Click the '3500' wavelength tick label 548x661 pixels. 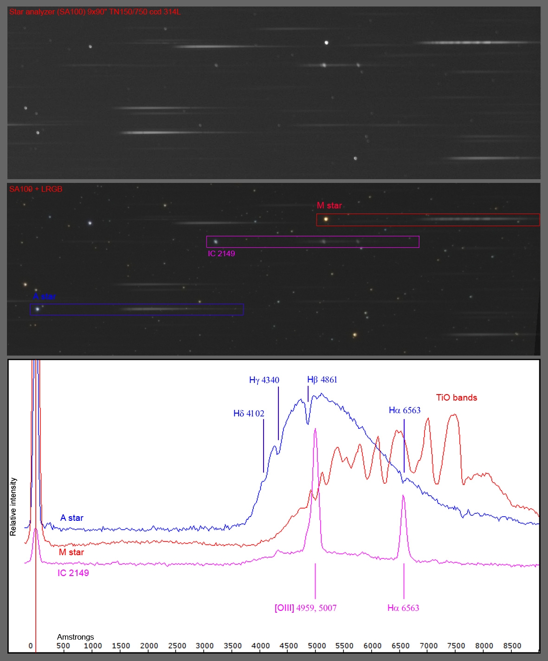[233, 646]
